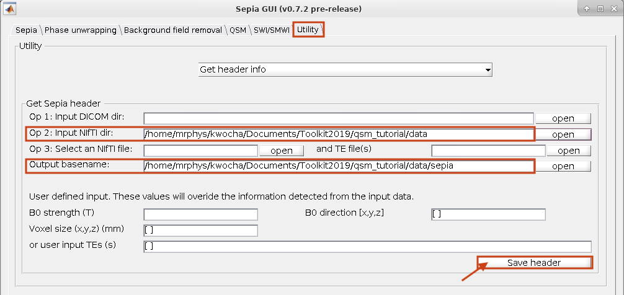
Task: Open browse dialog for TE file(s)
Action: [568, 151]
